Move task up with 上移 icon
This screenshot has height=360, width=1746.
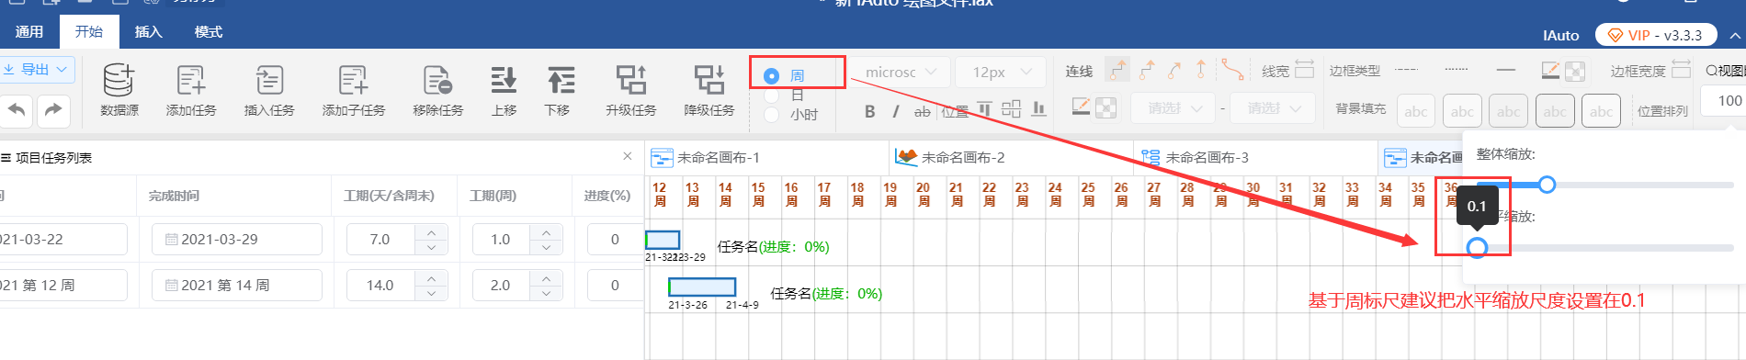click(x=504, y=81)
